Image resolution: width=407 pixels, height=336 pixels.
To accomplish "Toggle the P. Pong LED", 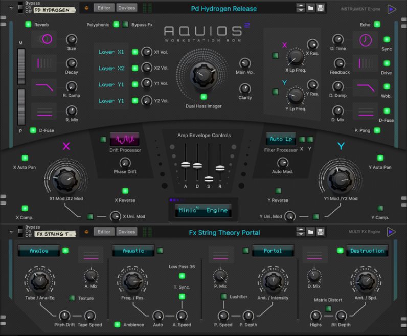I will (x=377, y=130).
